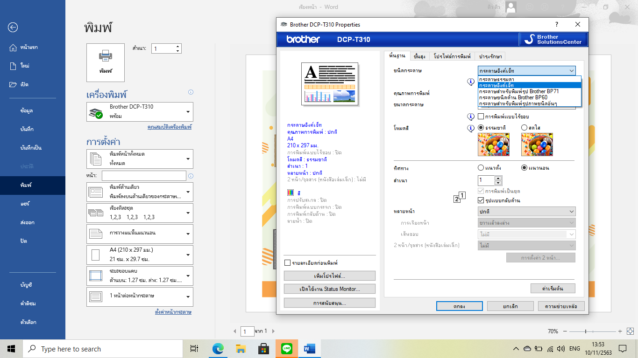Image resolution: width=638 pixels, height=358 pixels.
Task: Open the notification center icon
Action: coord(623,349)
